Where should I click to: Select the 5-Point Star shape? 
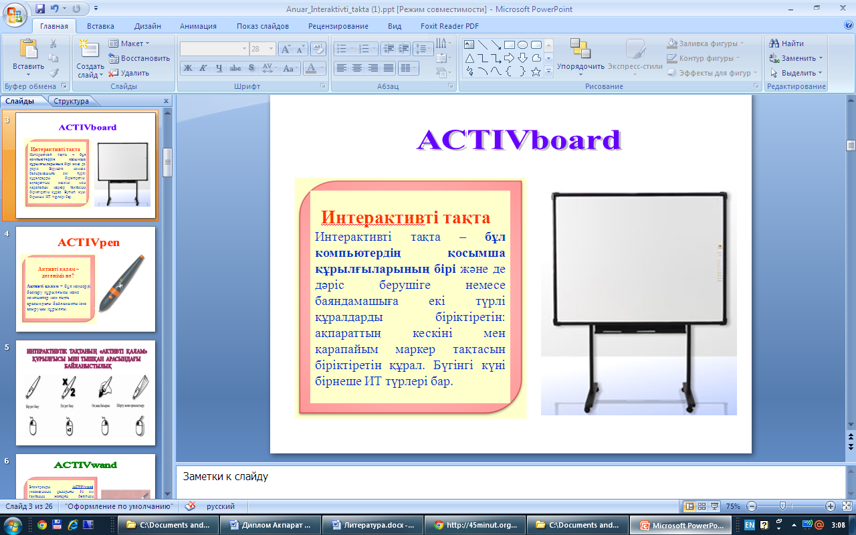click(536, 72)
